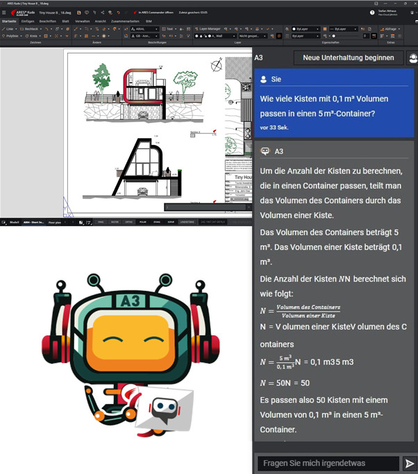Toggle the LINIENSTÄRKE display
The width and height of the screenshot is (418, 474).
187,222
